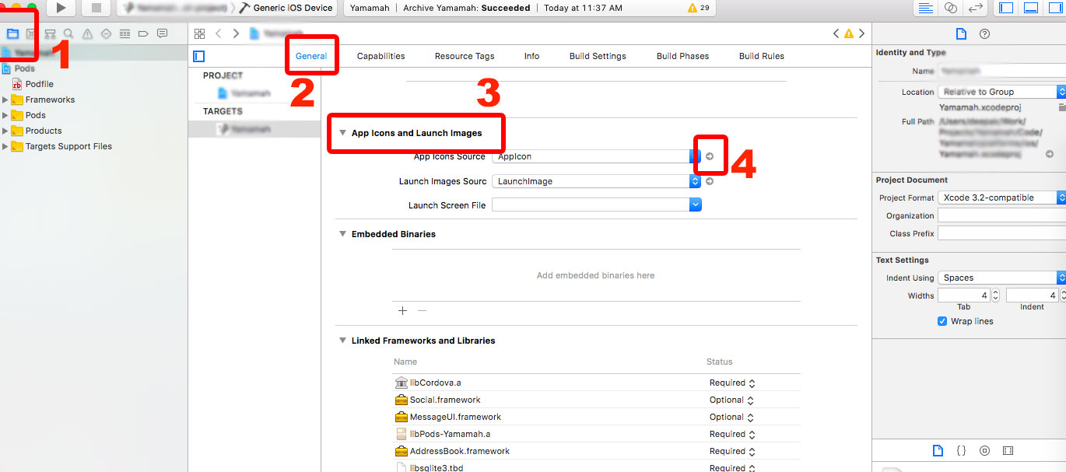
Task: Open the Symbol navigator icon
Action: pos(50,34)
